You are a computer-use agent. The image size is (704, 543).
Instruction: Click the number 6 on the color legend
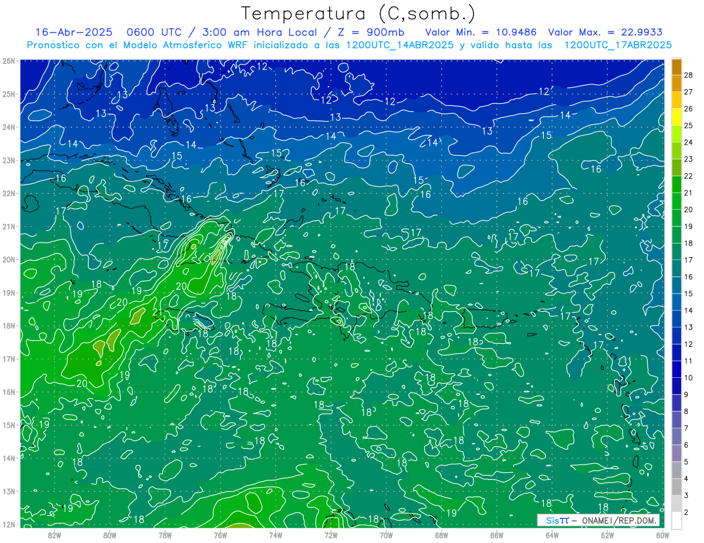pyautogui.click(x=686, y=445)
